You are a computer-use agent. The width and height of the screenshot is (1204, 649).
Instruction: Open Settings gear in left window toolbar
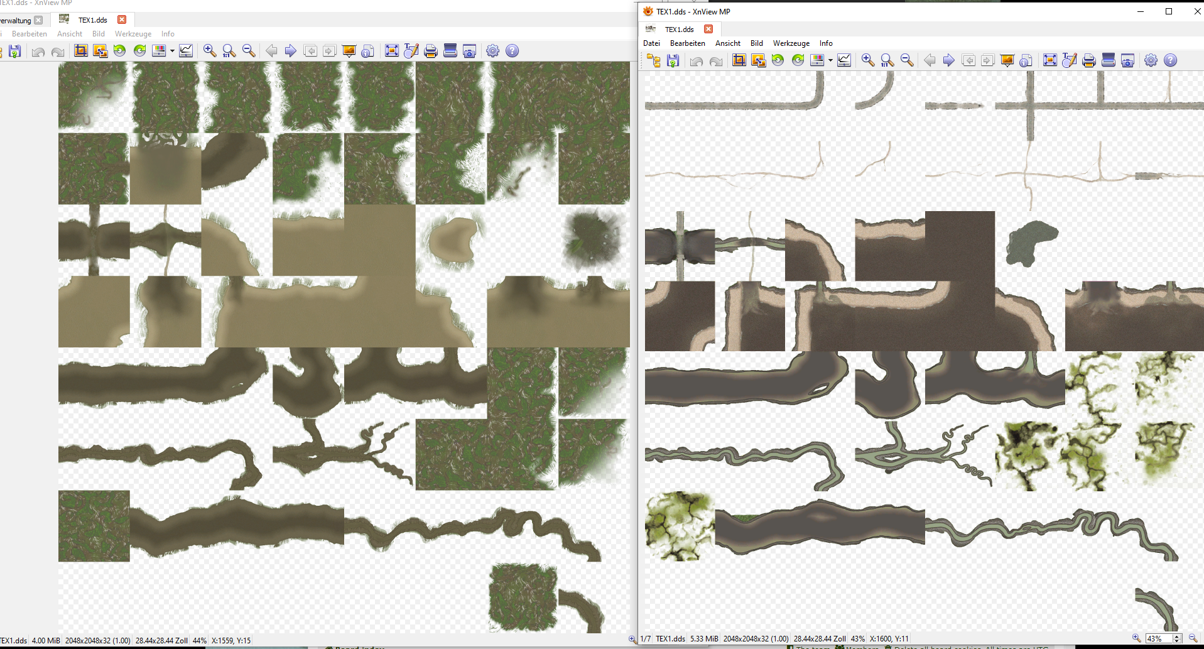pos(492,51)
